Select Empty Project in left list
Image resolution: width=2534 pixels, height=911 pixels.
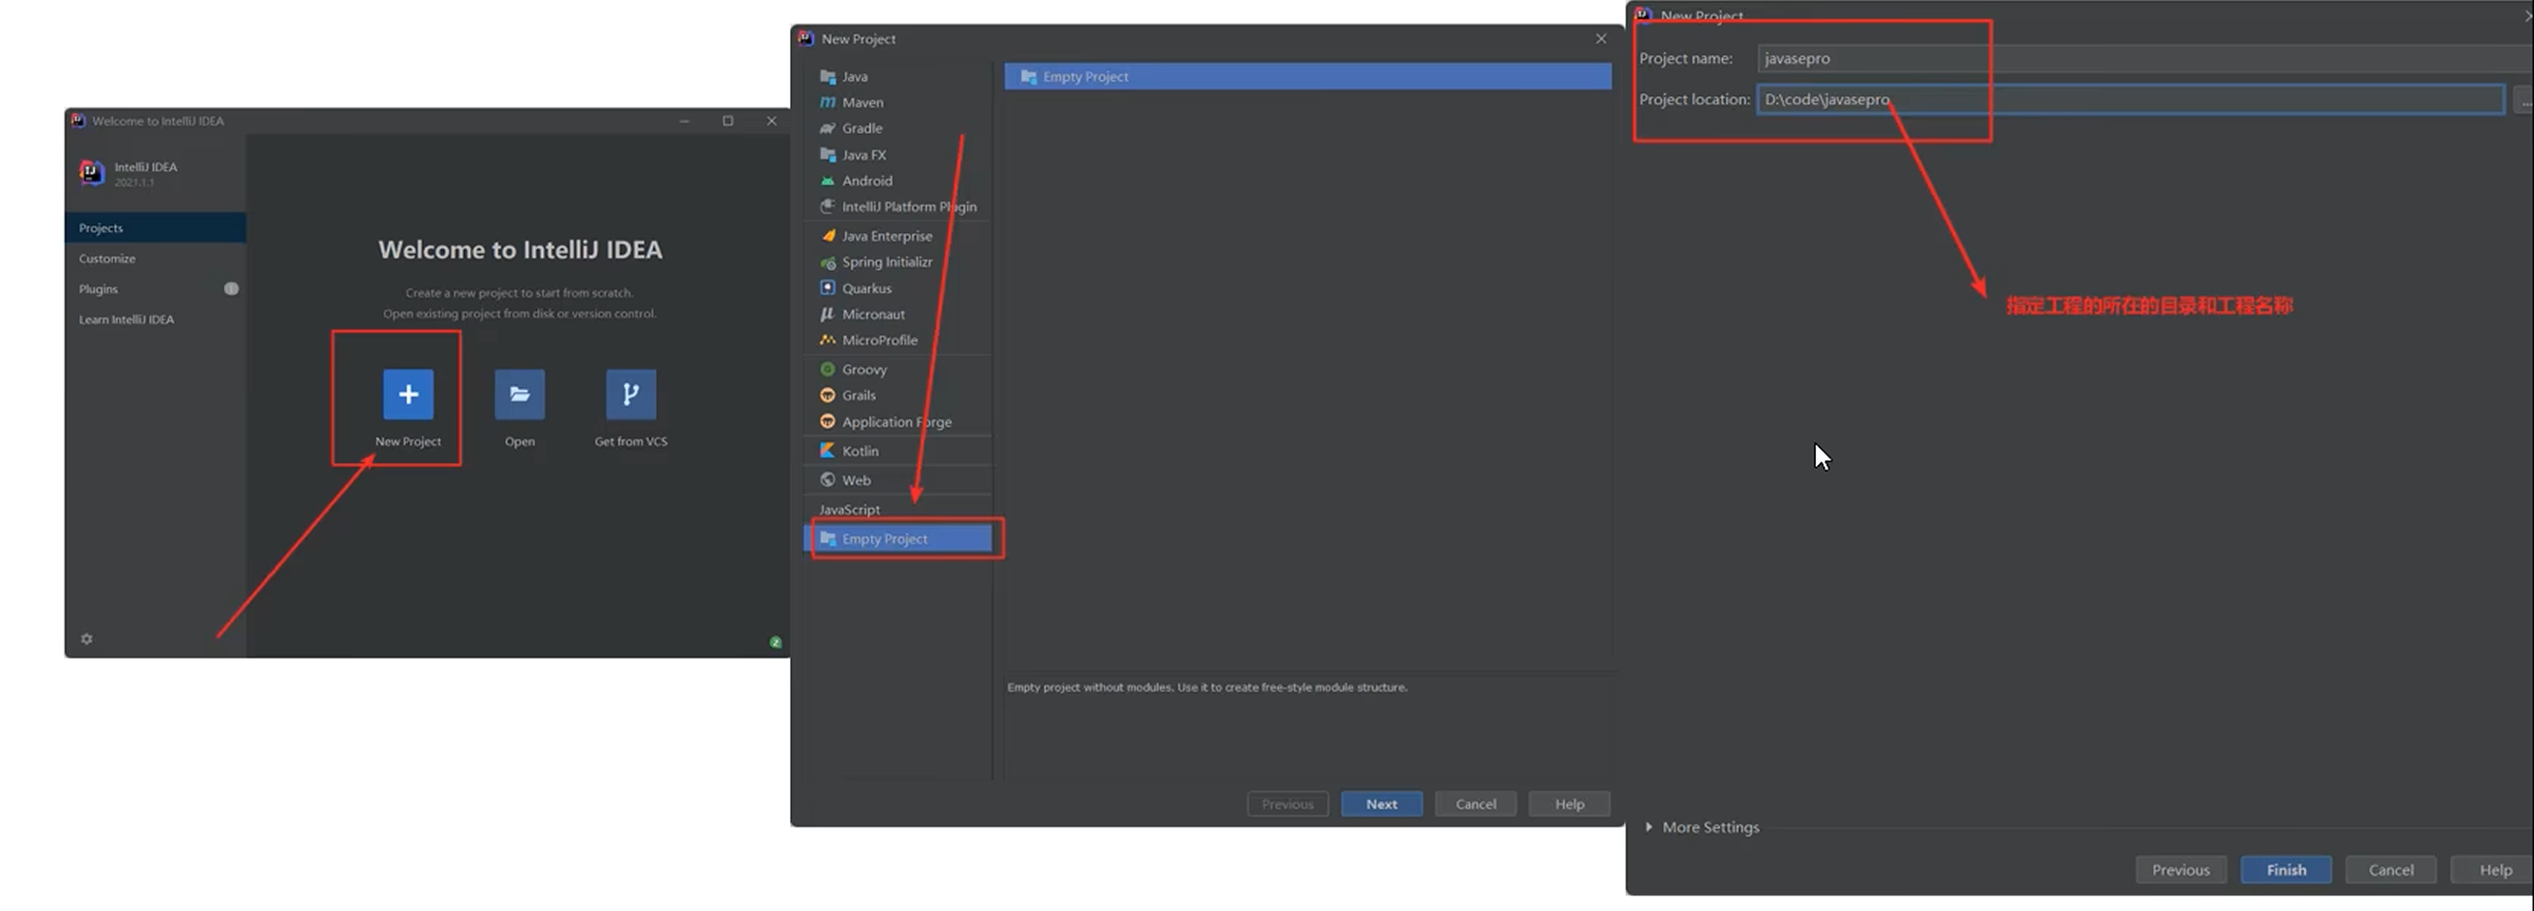898,539
